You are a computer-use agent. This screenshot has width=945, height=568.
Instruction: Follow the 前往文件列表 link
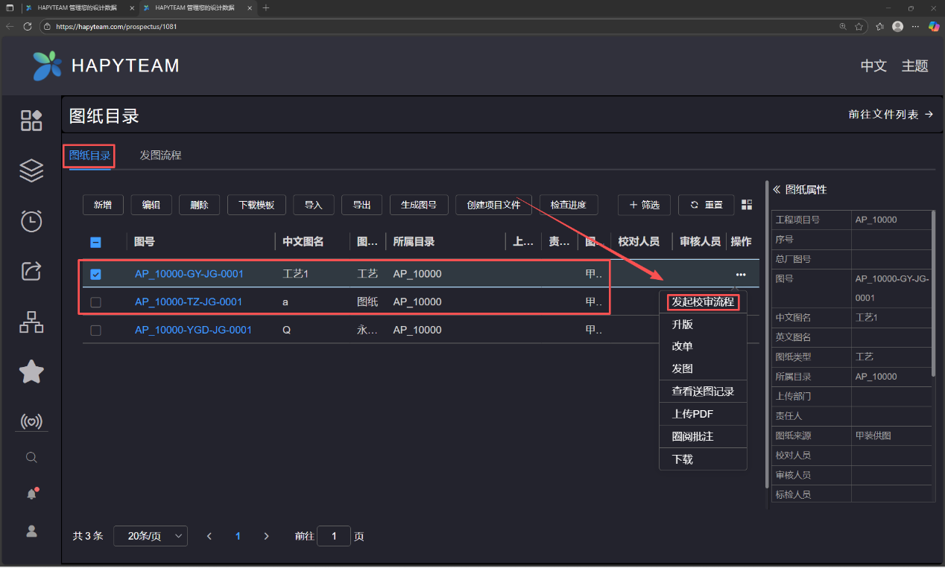click(890, 115)
